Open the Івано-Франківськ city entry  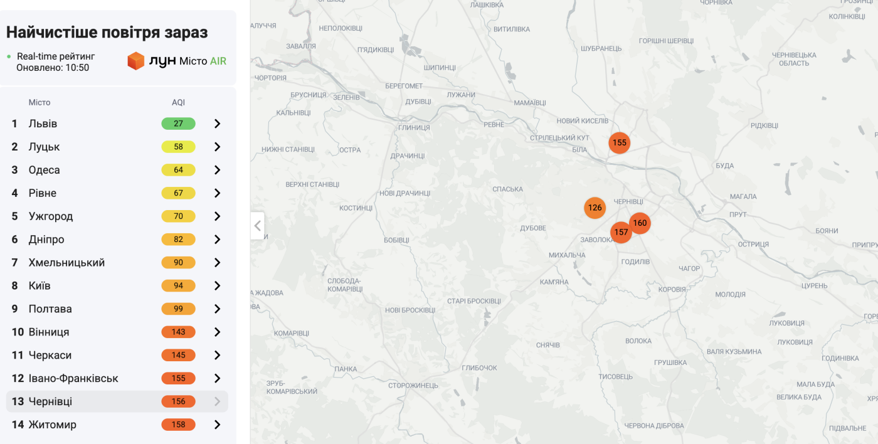73,378
